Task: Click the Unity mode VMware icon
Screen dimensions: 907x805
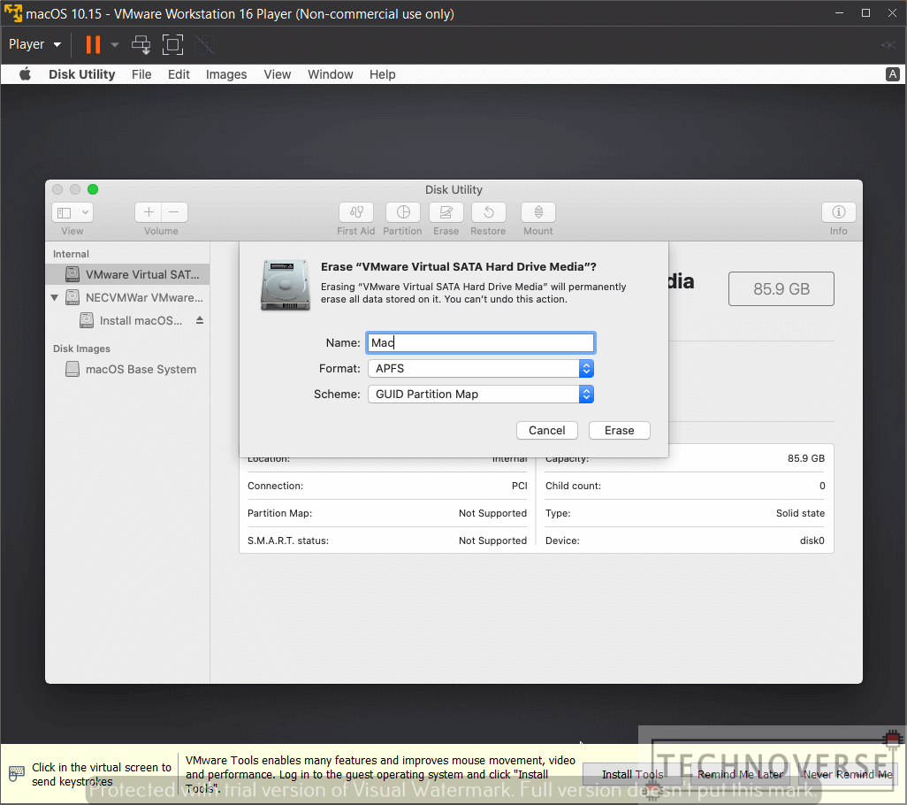Action: tap(204, 44)
